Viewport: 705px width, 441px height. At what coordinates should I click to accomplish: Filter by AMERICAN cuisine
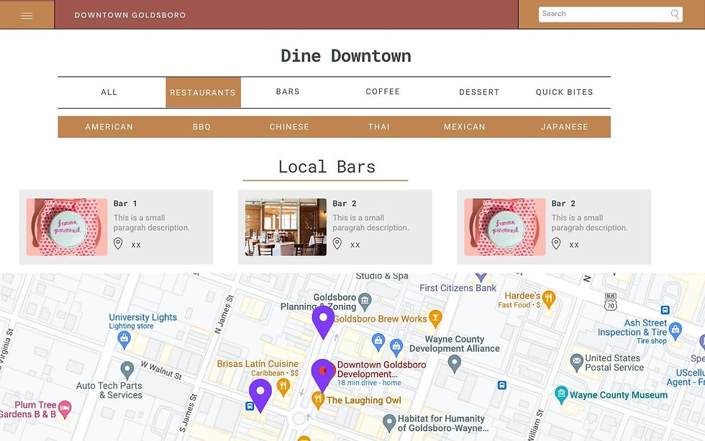click(109, 127)
